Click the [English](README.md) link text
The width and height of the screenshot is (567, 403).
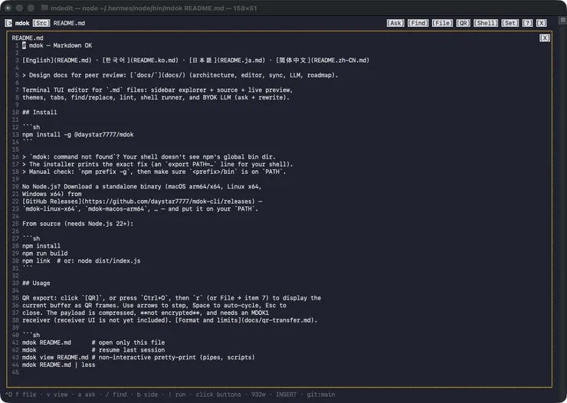[x=57, y=61]
